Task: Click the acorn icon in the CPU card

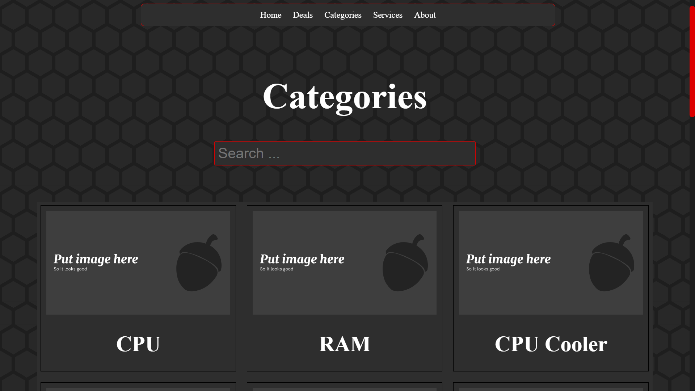Action: point(199,262)
